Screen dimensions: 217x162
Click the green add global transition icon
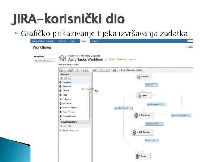(61, 126)
